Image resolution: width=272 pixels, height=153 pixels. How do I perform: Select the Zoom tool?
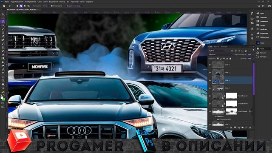(3, 88)
